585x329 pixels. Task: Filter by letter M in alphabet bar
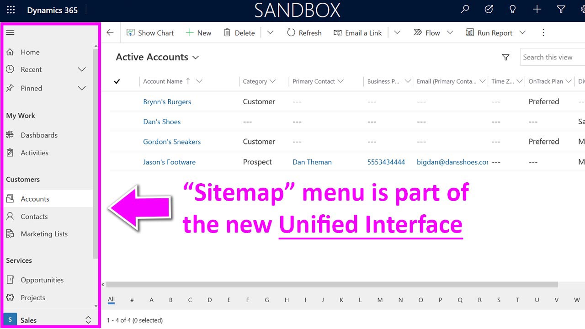pos(380,300)
